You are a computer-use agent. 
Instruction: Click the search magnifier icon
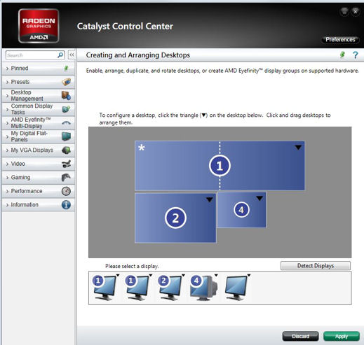tap(60, 55)
